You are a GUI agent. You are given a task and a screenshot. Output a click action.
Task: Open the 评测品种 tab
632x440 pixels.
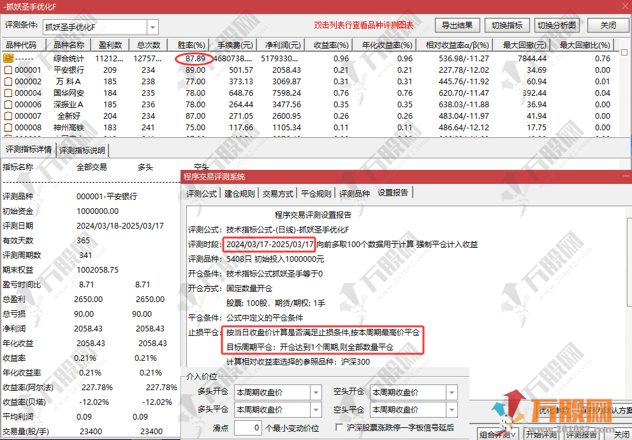pyautogui.click(x=355, y=193)
